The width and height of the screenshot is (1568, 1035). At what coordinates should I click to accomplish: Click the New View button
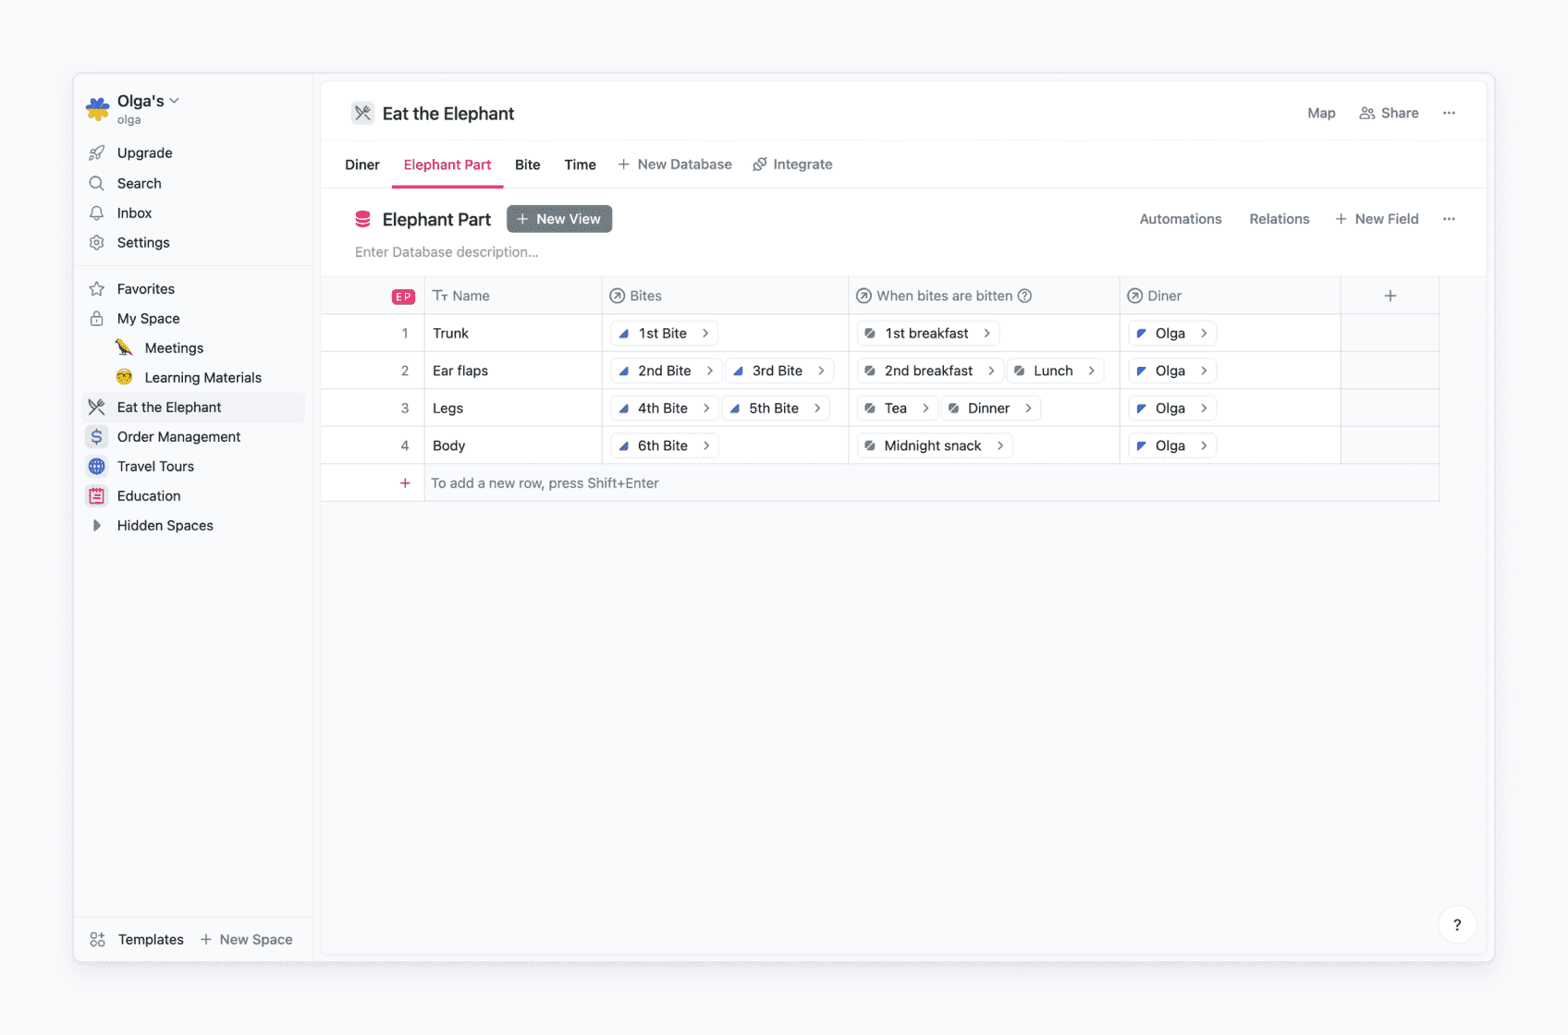[558, 218]
